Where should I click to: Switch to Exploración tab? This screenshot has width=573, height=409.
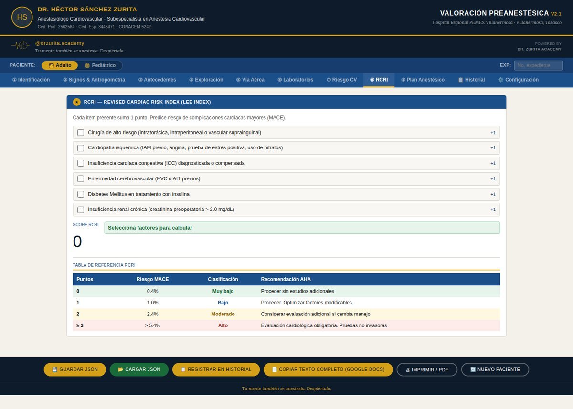pos(206,80)
